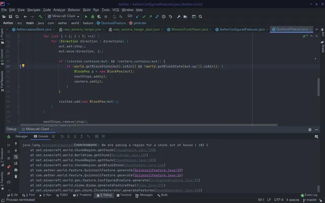Switch to AetherConfiguredFeatures.java editor tab
325x203 pixels.
click(x=242, y=29)
